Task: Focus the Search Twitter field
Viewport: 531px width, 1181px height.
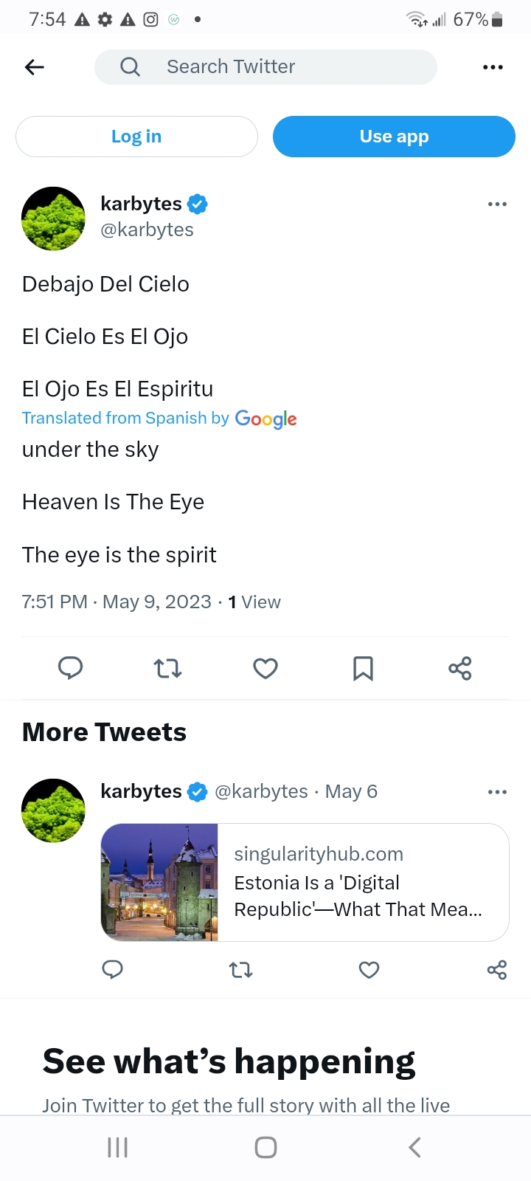Action: click(265, 67)
